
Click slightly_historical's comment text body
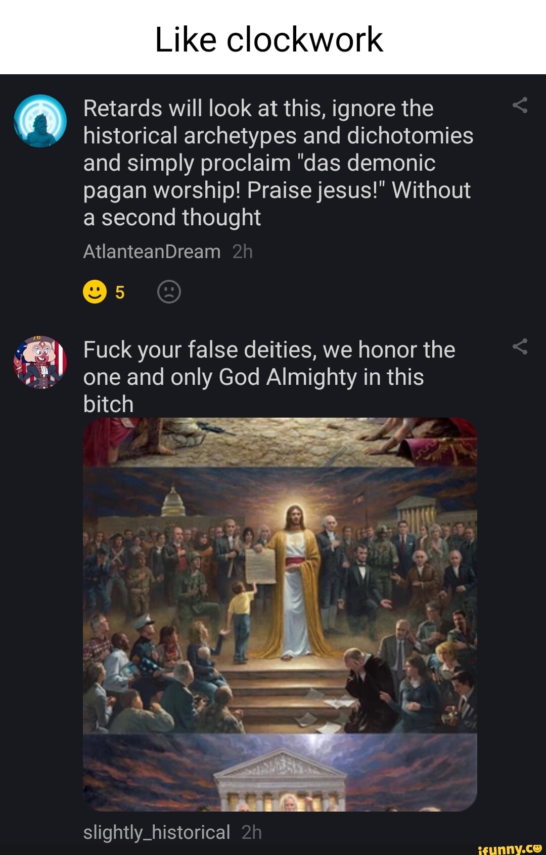click(269, 377)
